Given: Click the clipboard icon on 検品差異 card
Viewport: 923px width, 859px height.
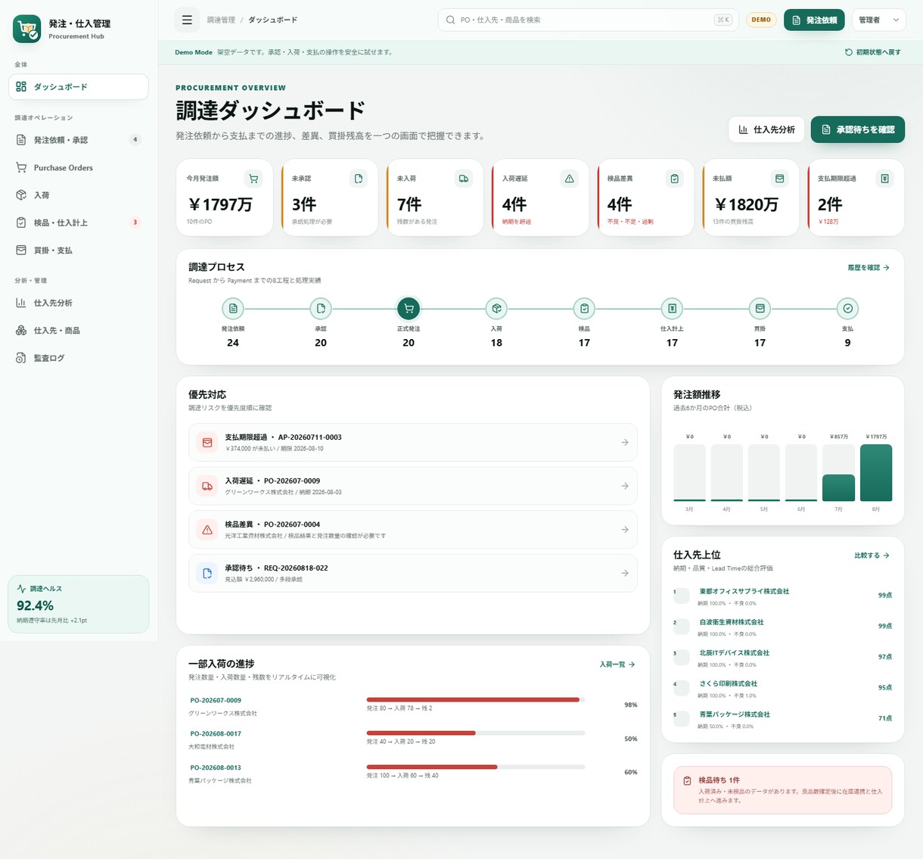Looking at the screenshot, I should (x=674, y=179).
